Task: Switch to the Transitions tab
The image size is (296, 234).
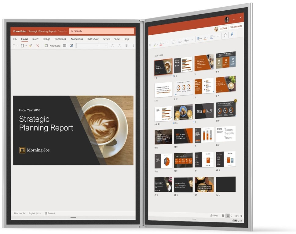Action: point(60,39)
